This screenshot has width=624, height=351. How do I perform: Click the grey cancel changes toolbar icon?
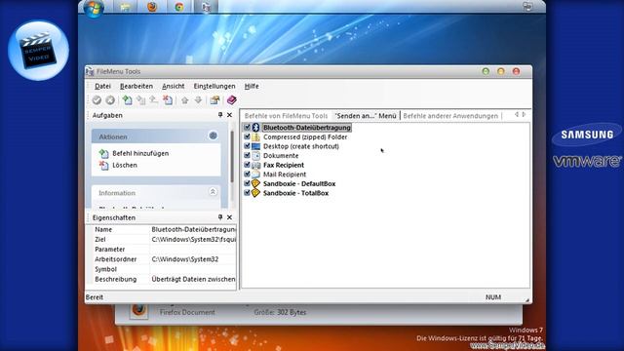pyautogui.click(x=110, y=100)
